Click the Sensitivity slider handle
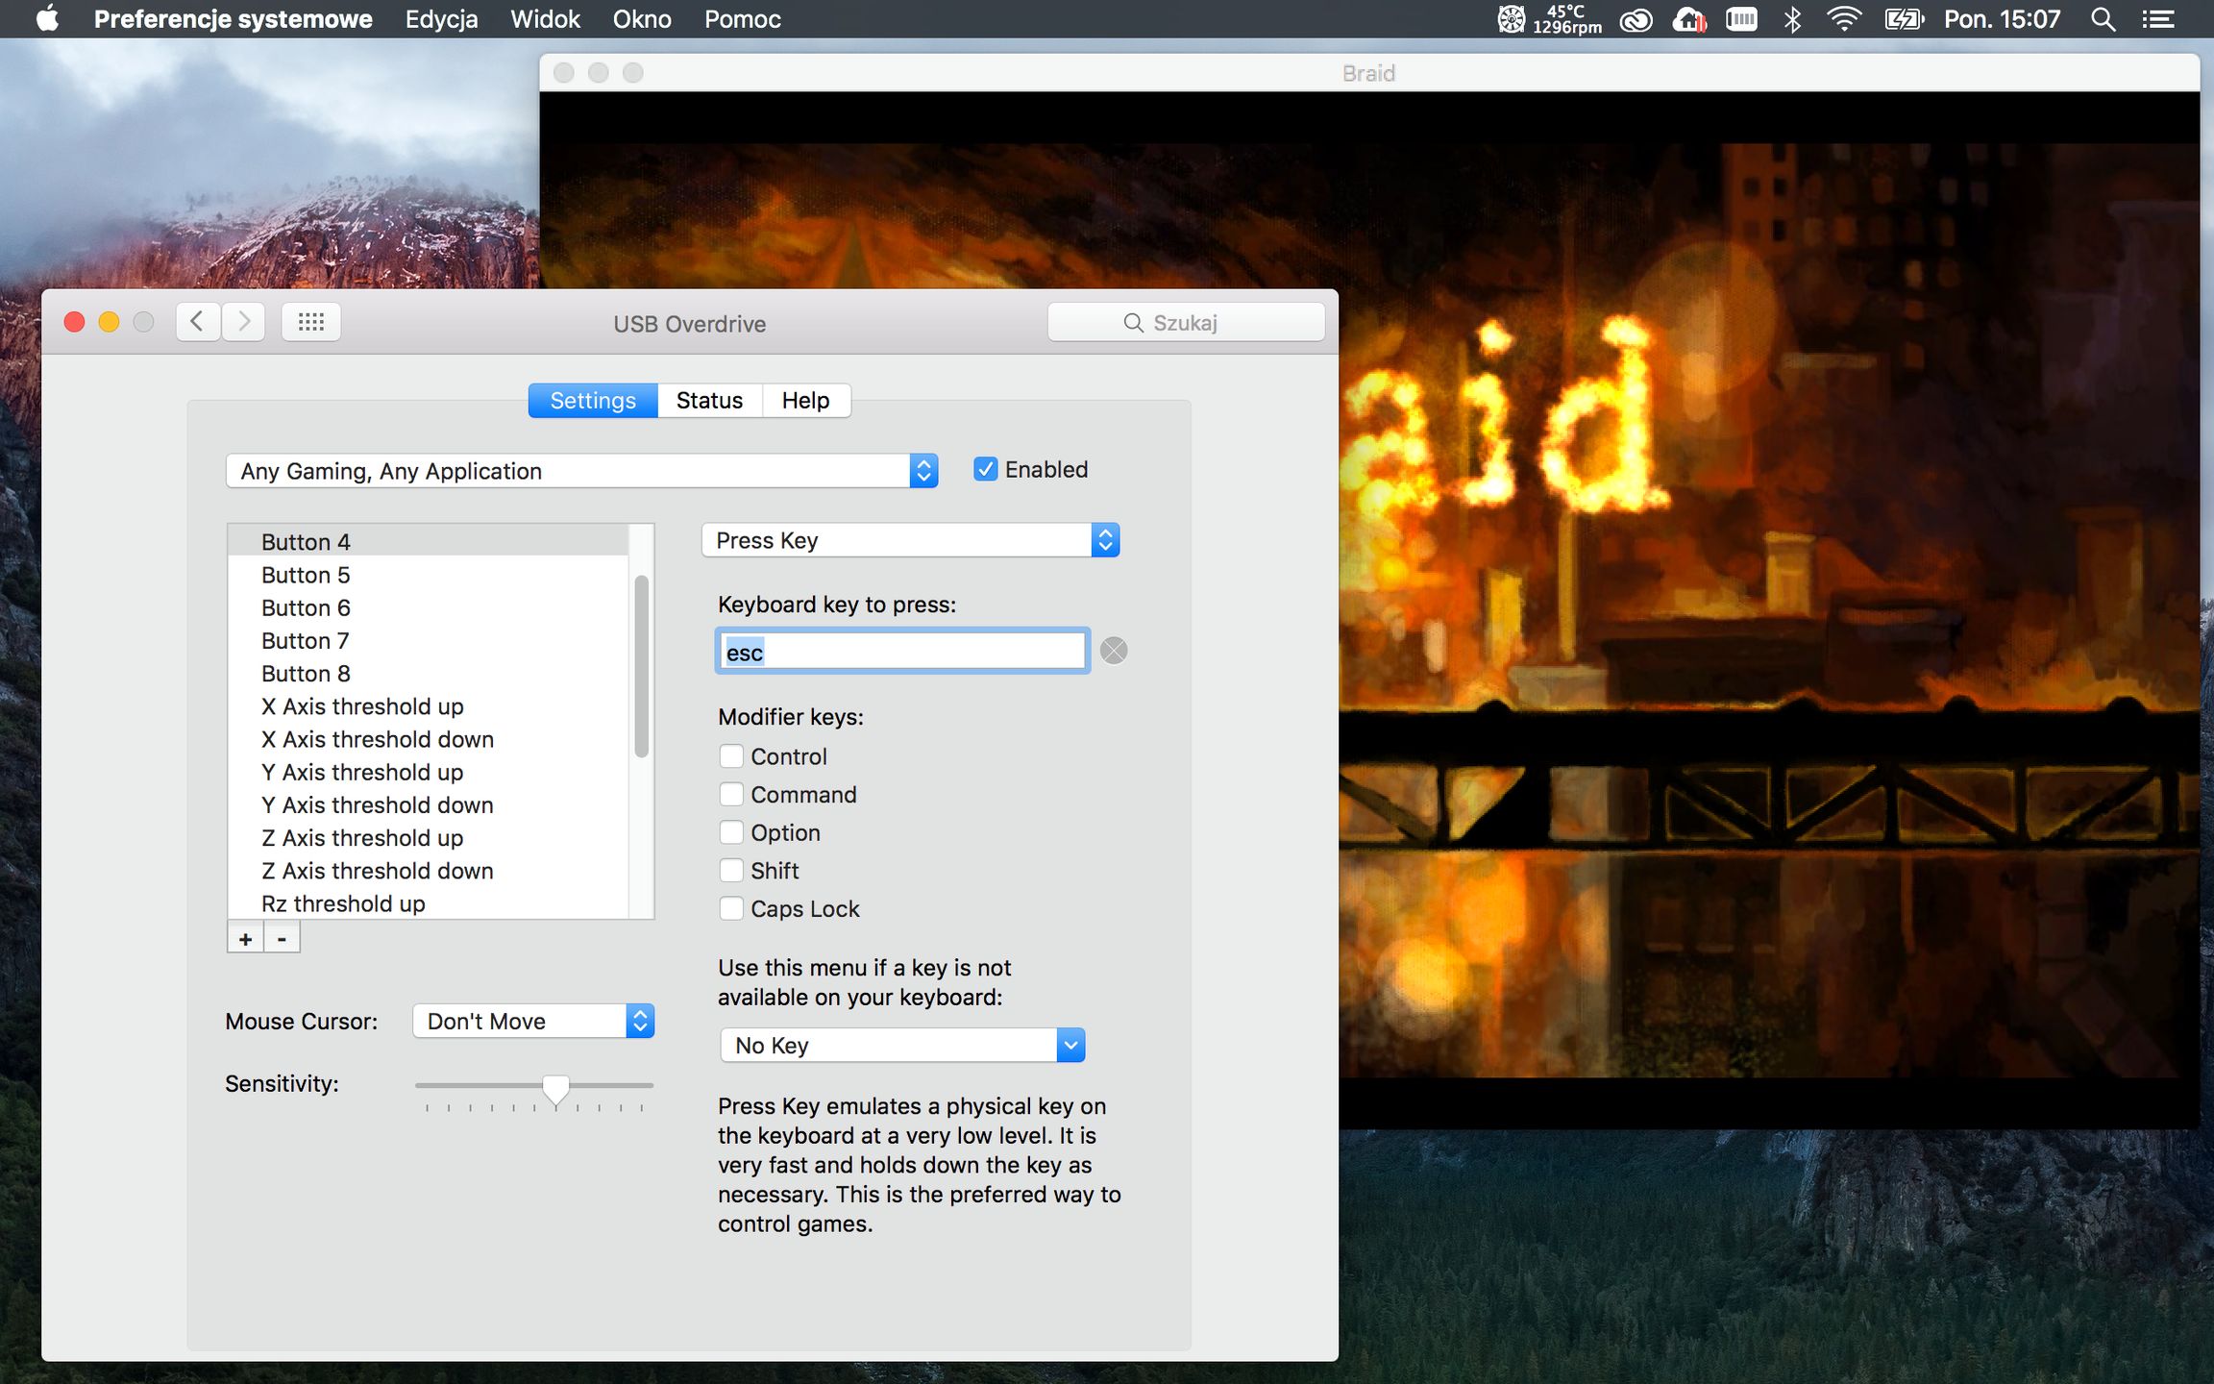 [555, 1087]
